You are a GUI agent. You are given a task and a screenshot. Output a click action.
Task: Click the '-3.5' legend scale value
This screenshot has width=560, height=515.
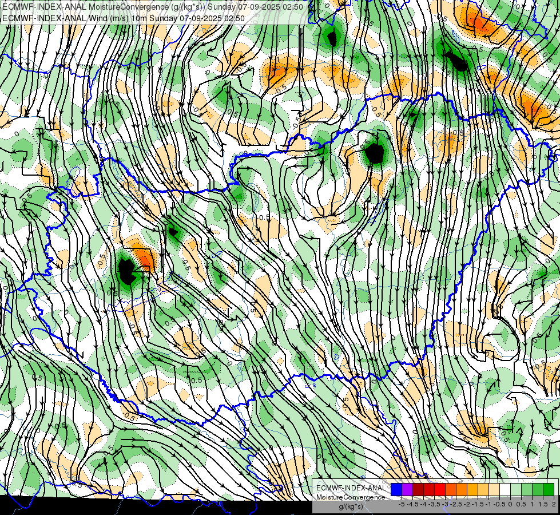coord(435,504)
